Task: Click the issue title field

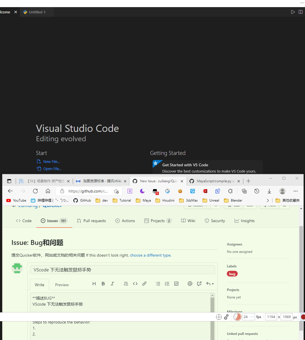Action: tap(122, 270)
